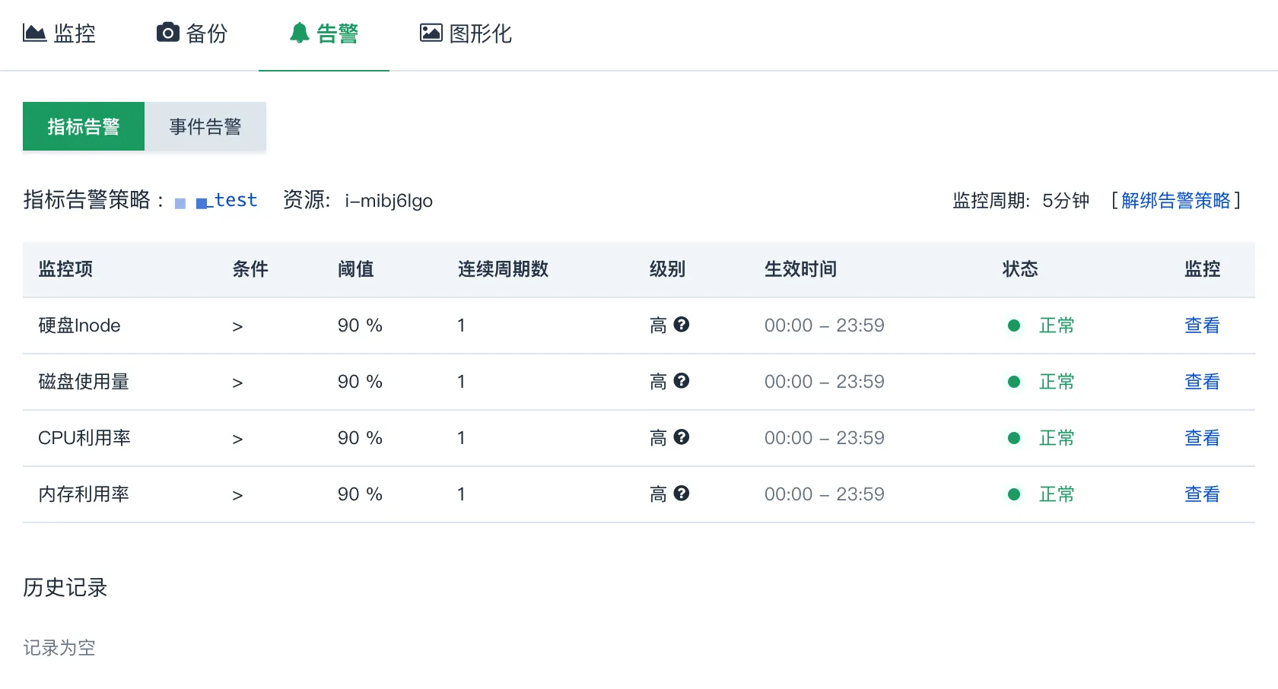The height and width of the screenshot is (689, 1278).
Task: Select the 指标告警 sub-tab
Action: (84, 126)
